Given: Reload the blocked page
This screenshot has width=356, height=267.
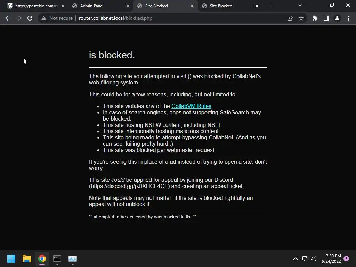Looking at the screenshot, I should tap(30, 18).
